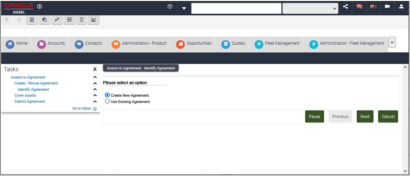This screenshot has width=410, height=176.
Task: Click the Home tab house icon
Action: (x=10, y=44)
